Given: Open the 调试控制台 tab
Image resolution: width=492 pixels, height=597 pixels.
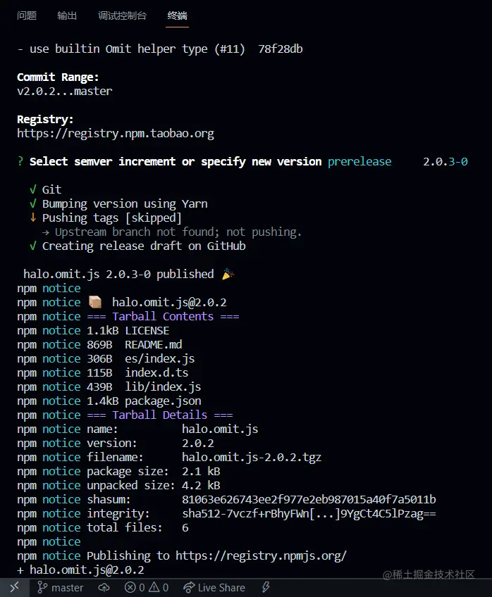Looking at the screenshot, I should click(x=122, y=15).
